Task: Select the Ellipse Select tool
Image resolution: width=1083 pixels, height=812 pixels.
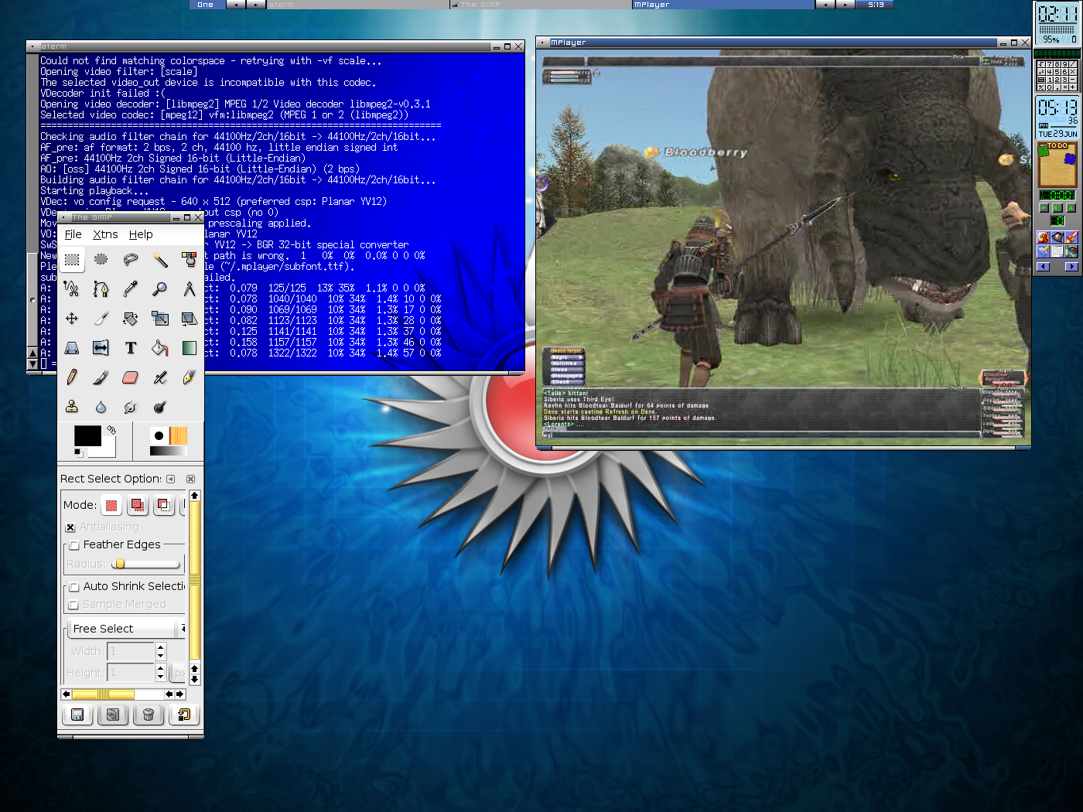Action: (101, 260)
